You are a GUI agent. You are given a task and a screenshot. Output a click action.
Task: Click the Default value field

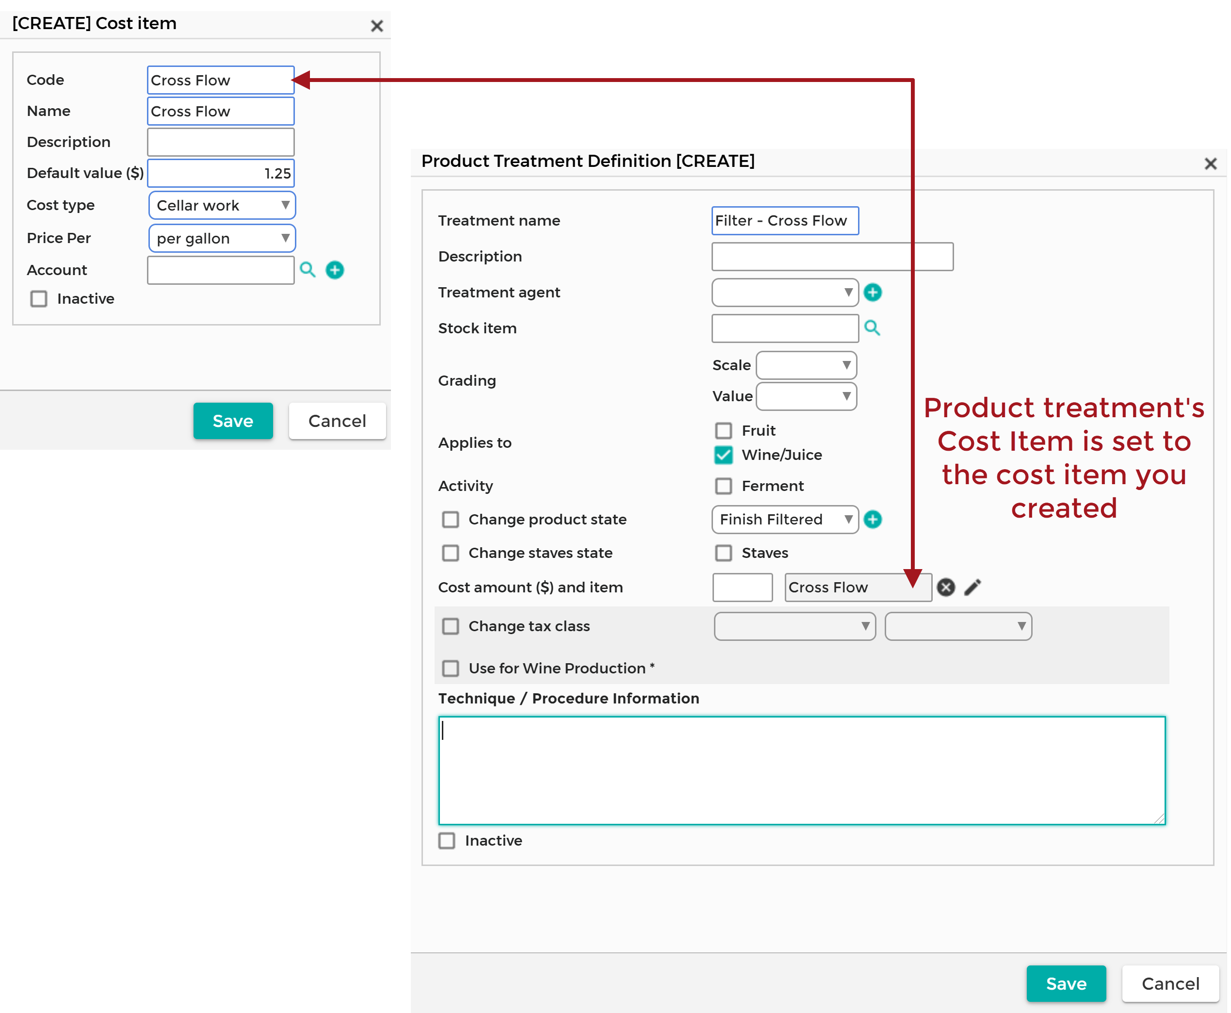221,173
